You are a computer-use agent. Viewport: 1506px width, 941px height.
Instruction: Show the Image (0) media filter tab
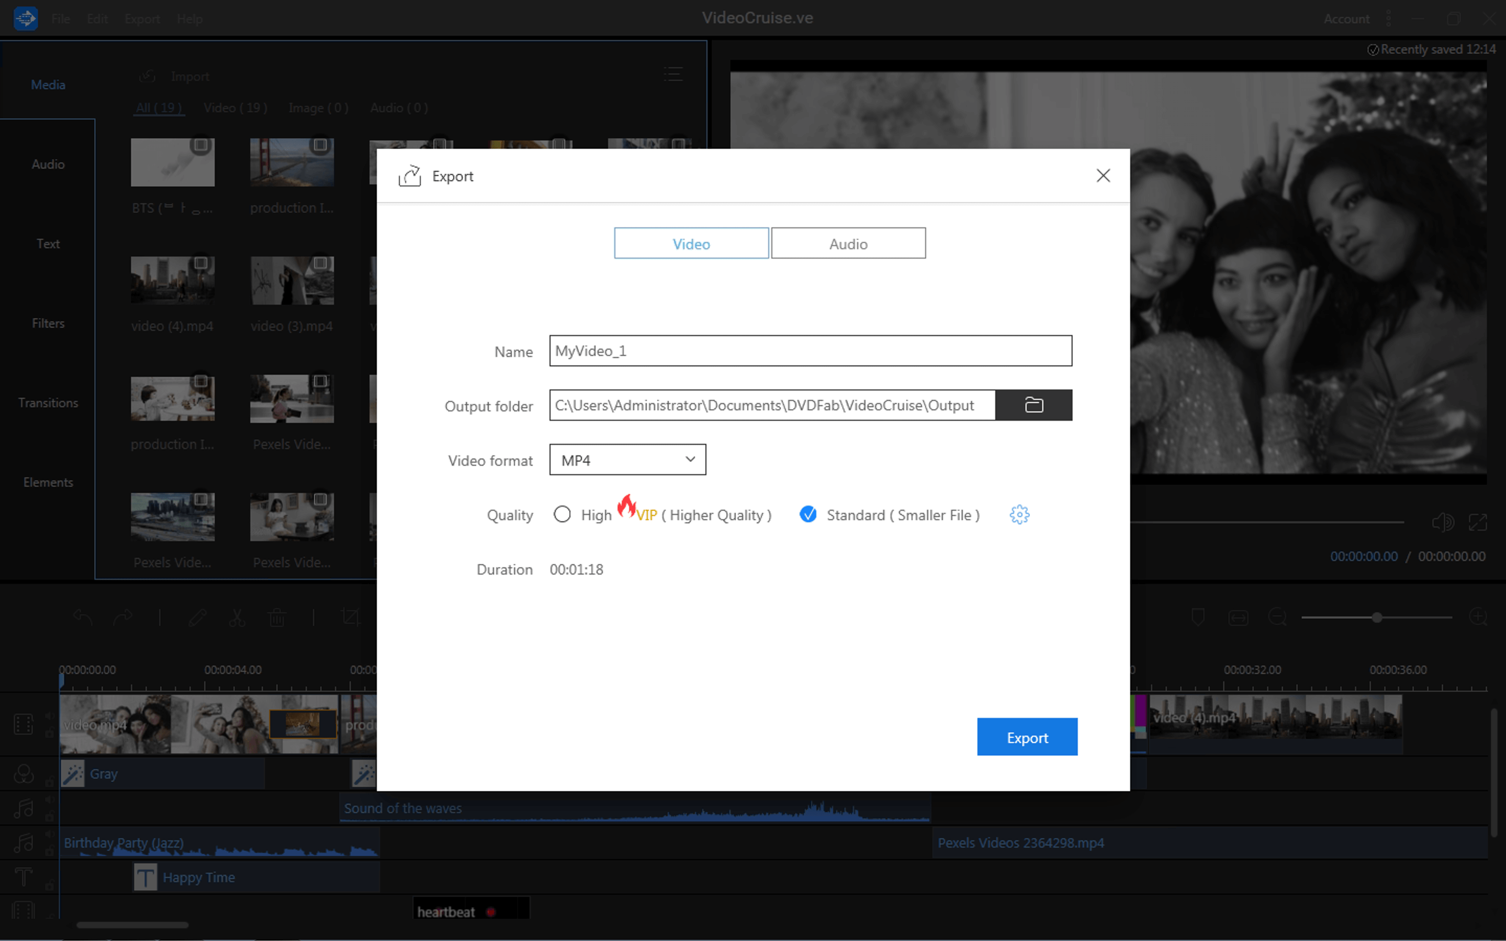[318, 108]
